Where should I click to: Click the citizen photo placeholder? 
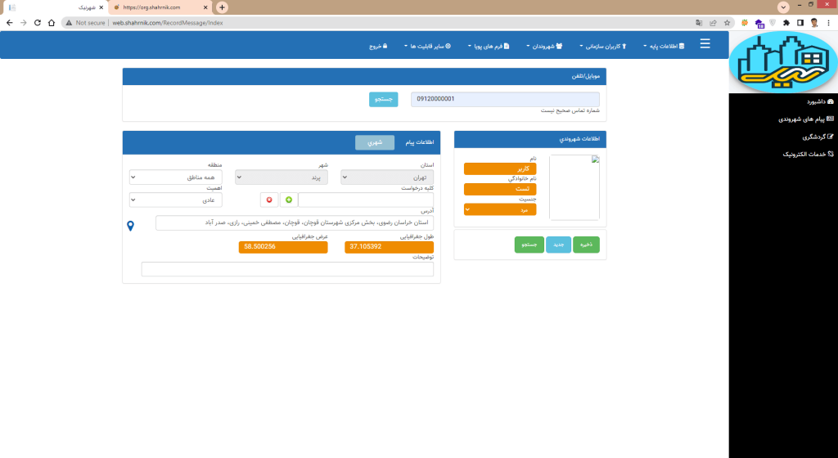[574, 187]
